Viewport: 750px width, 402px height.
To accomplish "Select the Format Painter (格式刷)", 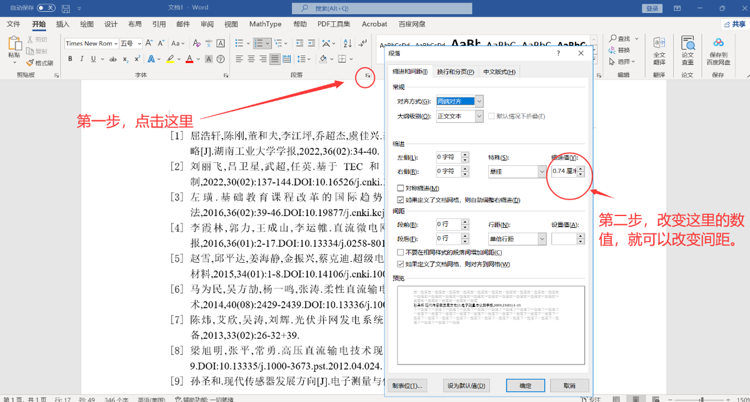I will point(39,62).
